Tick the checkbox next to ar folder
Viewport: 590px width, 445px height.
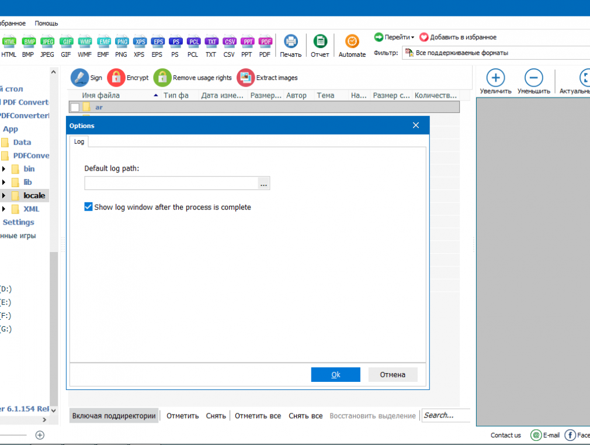tap(75, 107)
